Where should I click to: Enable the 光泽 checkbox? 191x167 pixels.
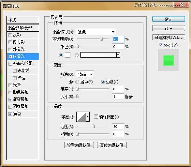point(10,85)
